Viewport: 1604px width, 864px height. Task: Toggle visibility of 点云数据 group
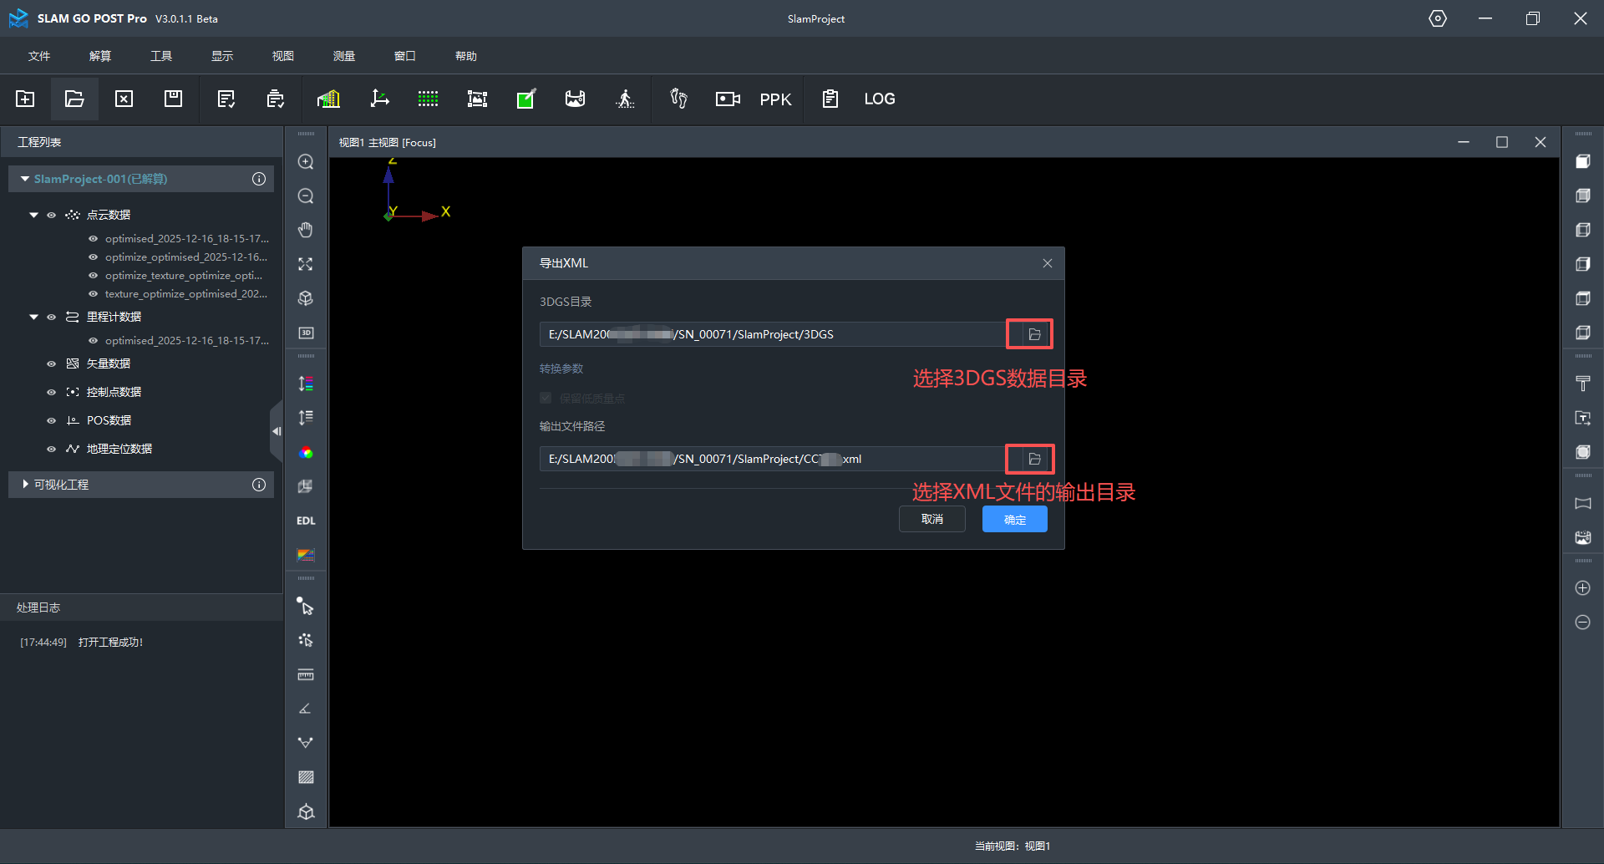[x=51, y=216]
